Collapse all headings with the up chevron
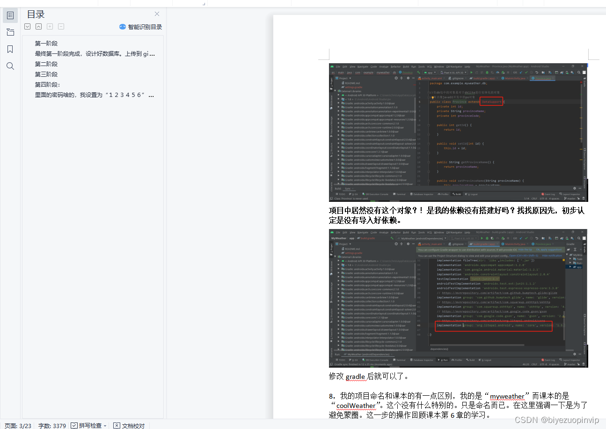 [38, 27]
